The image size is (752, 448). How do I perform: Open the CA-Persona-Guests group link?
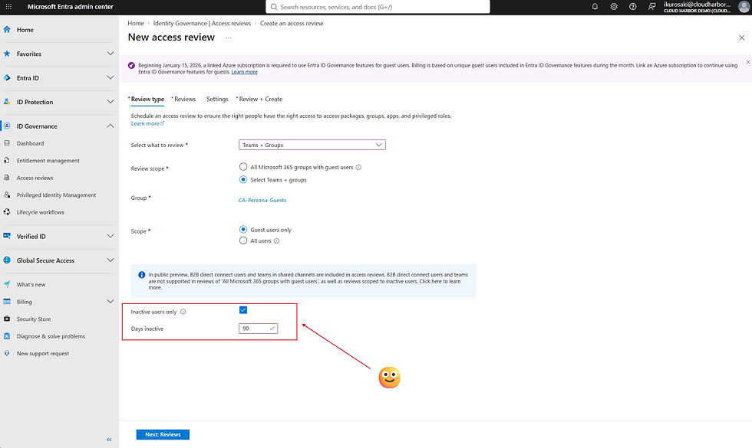[x=262, y=200]
